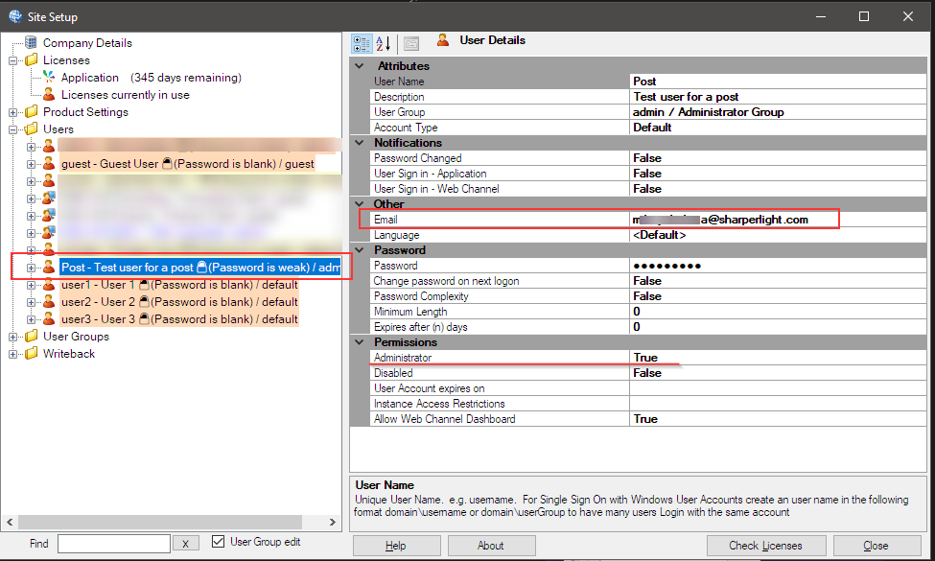Collapse the Password property section

[360, 249]
